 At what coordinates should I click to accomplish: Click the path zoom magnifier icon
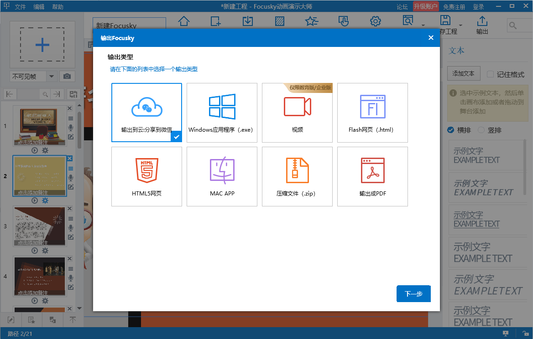[45, 94]
